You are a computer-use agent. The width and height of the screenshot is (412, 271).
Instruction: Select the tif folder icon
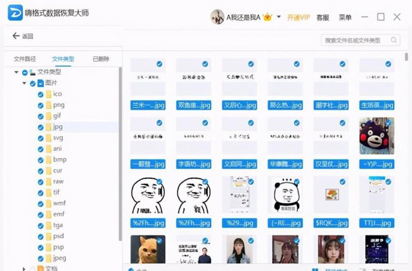pyautogui.click(x=49, y=192)
